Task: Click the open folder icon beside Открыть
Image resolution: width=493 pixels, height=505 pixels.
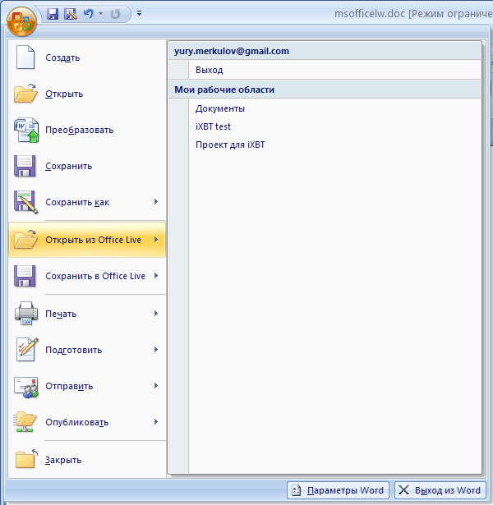Action: (25, 94)
